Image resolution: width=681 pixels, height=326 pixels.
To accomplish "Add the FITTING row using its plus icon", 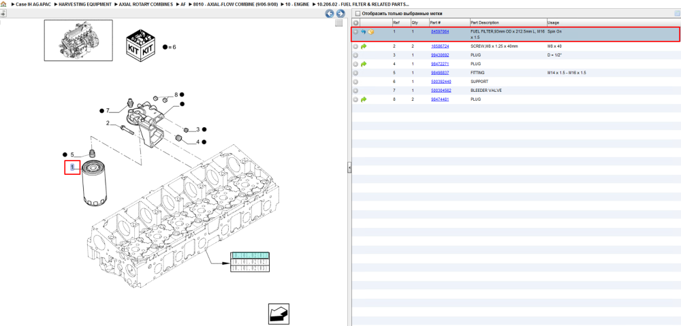I will click(355, 73).
